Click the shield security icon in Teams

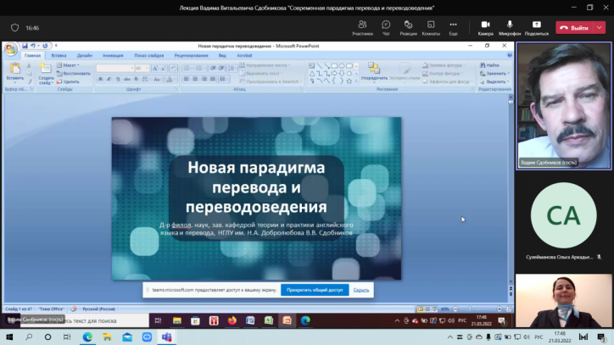click(15, 28)
